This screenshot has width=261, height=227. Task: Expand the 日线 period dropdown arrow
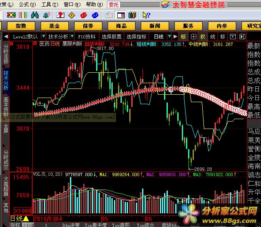pos(169,36)
